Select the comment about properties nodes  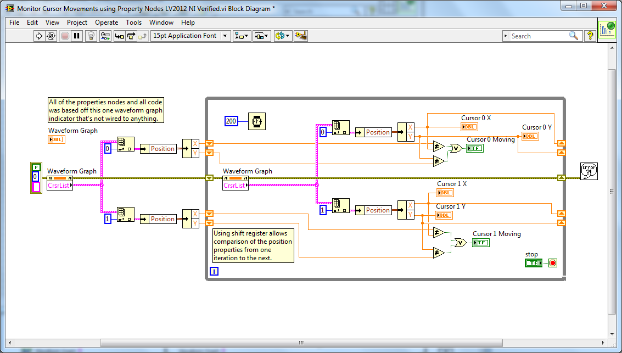tap(106, 110)
